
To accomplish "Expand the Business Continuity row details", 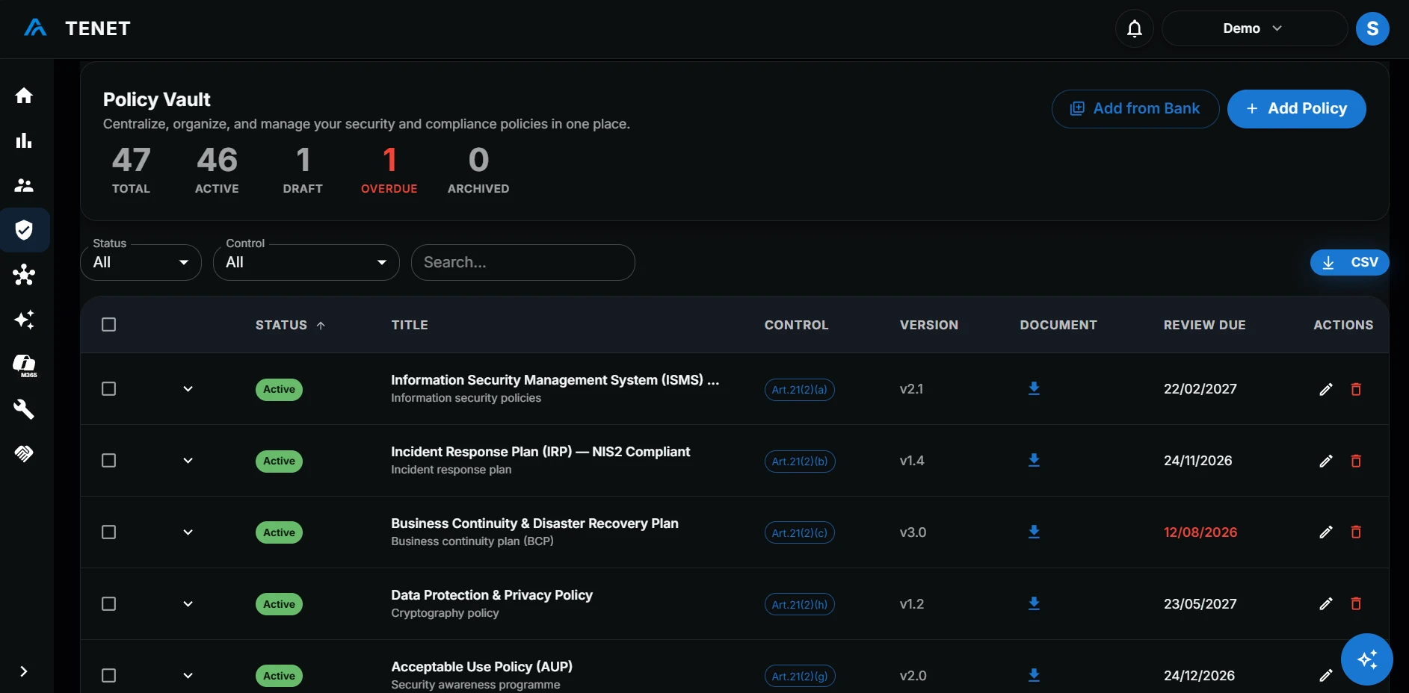I will click(188, 532).
